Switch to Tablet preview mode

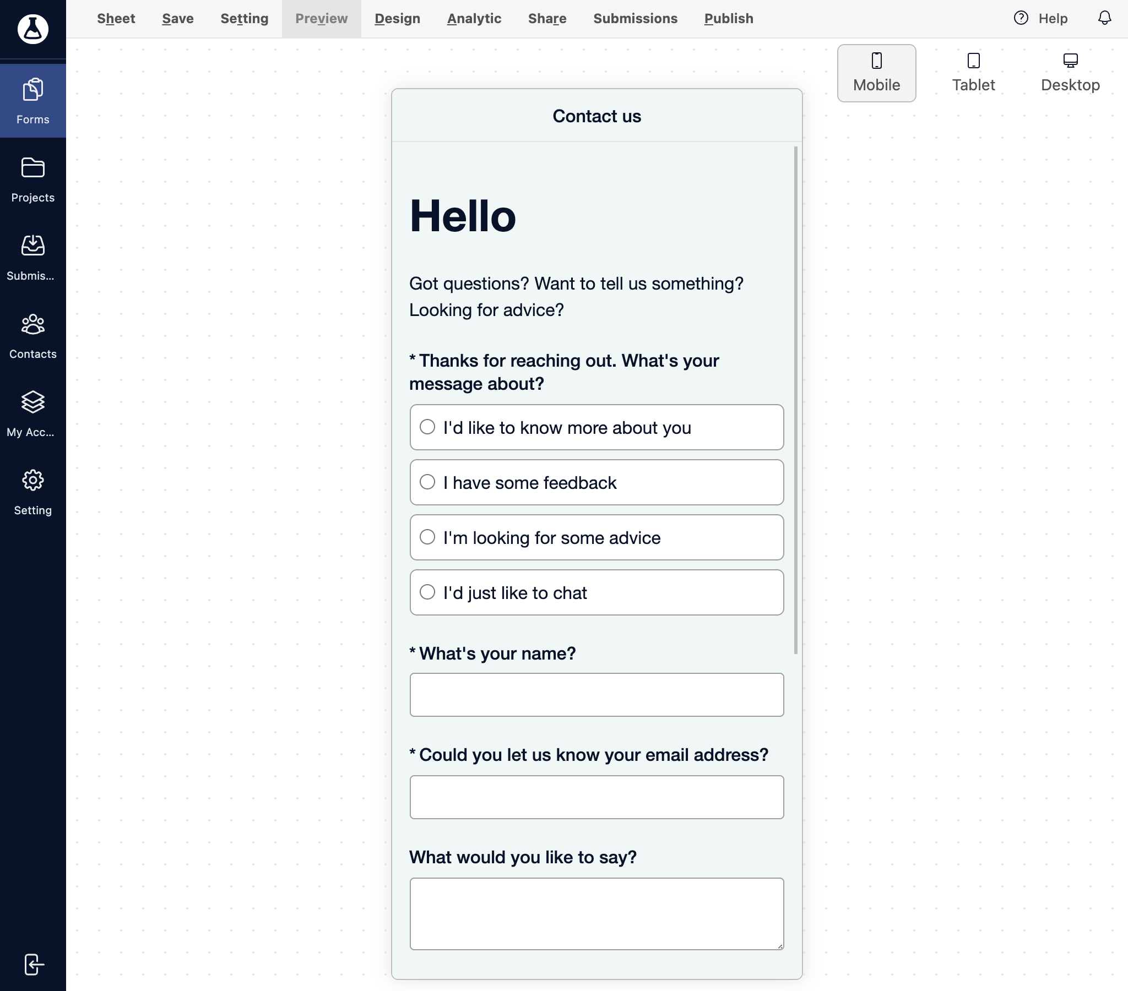[973, 73]
